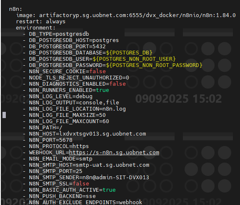This screenshot has height=205, width=240.
Task: Click the N8N_DIAGNOSTICS_ENABLED=false entry
Action: click(77, 84)
